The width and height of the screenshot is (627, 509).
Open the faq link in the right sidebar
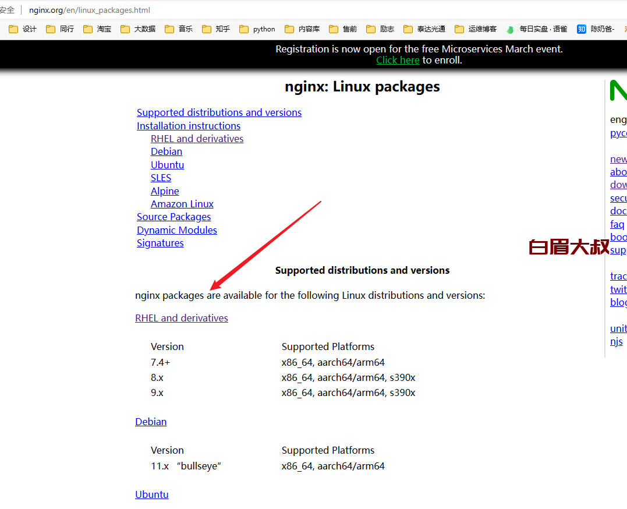tap(617, 224)
